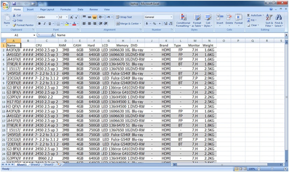Expand the Merge & Center dropdown arrow
This screenshot has width=289, height=172.
tap(140, 23)
